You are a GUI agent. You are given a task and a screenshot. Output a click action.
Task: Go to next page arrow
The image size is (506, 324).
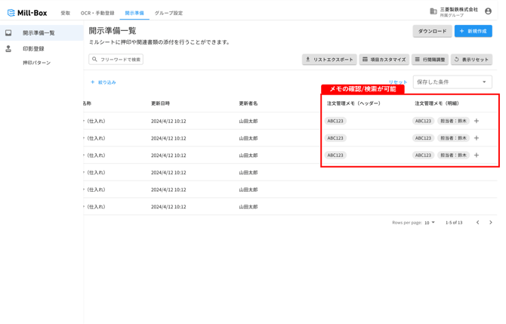pyautogui.click(x=490, y=222)
